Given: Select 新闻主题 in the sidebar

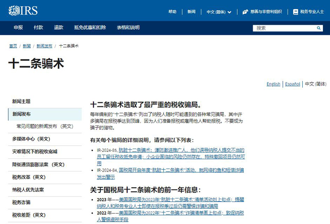Looking at the screenshot, I should point(21,101).
